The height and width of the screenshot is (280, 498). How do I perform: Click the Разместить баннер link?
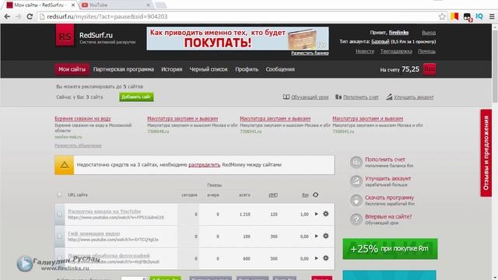(310, 53)
